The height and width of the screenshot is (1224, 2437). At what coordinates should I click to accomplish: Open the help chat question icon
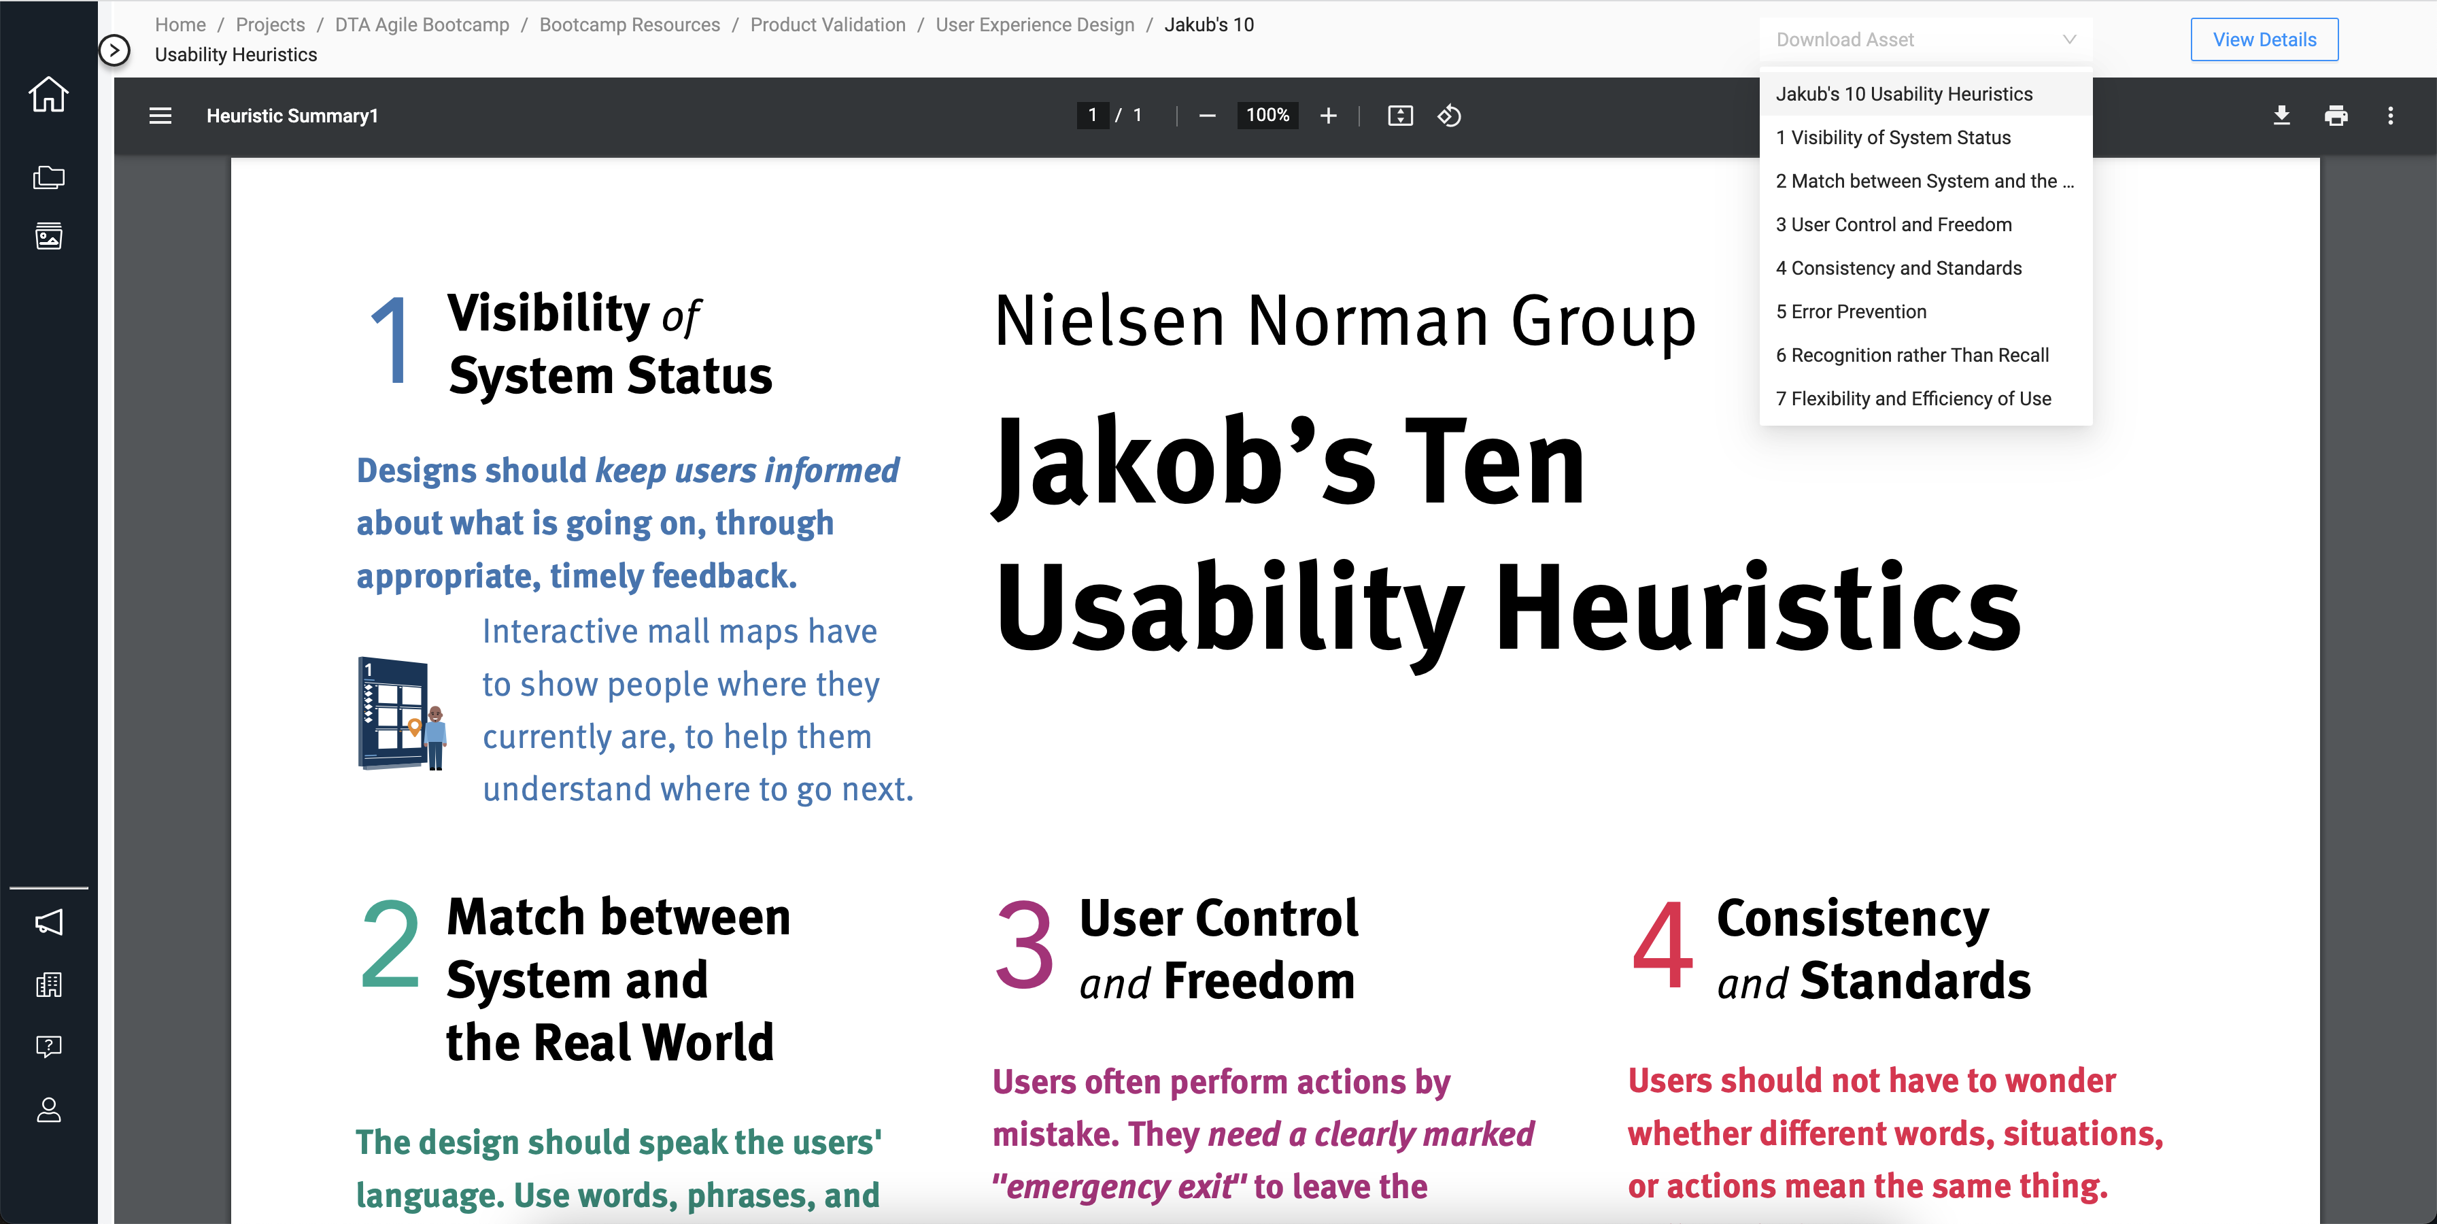point(48,1046)
